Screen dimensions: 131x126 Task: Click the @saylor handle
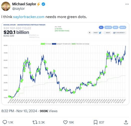tap(18, 9)
